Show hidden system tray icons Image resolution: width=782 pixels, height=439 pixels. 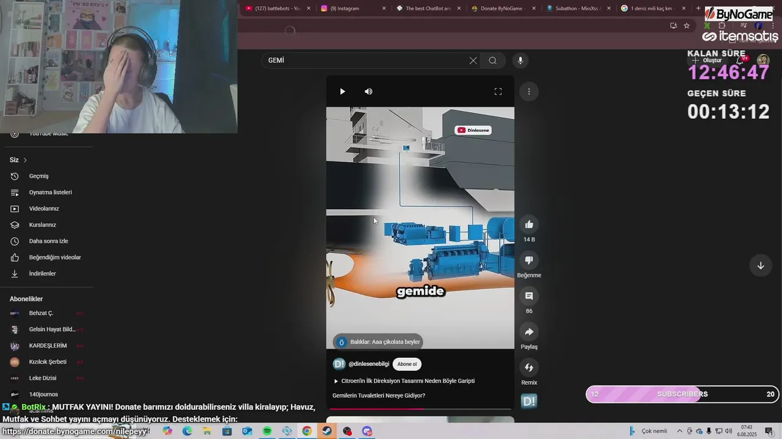[679, 431]
